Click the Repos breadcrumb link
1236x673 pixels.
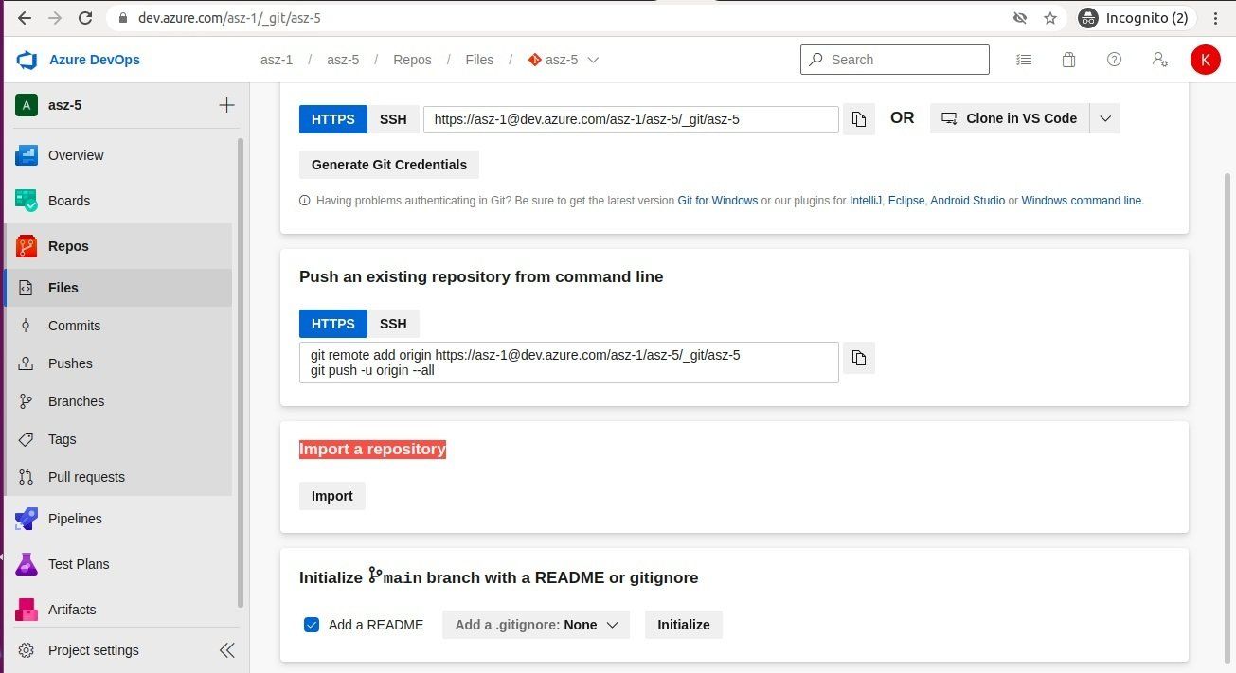click(412, 60)
